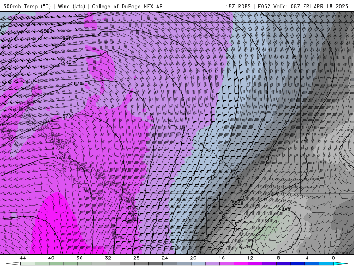Viewport: 354px width, 266px height.
Task: Click the 0 colorbar tick label
Action: coord(333,258)
